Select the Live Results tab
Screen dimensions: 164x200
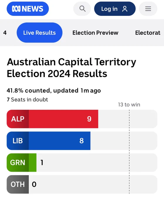tap(39, 33)
